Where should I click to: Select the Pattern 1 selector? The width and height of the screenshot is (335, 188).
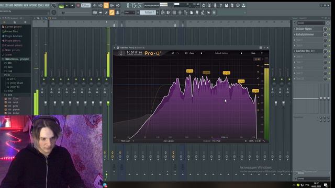(148, 13)
